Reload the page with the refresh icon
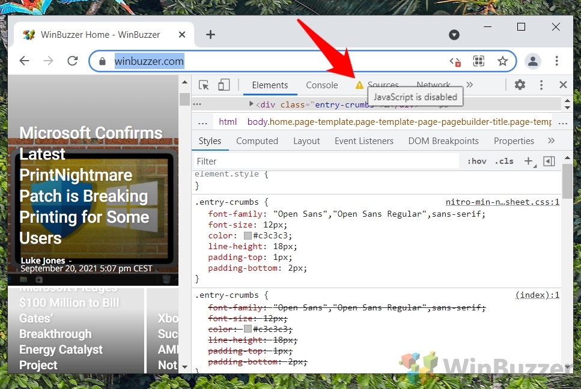The width and height of the screenshot is (581, 389). pyautogui.click(x=73, y=61)
